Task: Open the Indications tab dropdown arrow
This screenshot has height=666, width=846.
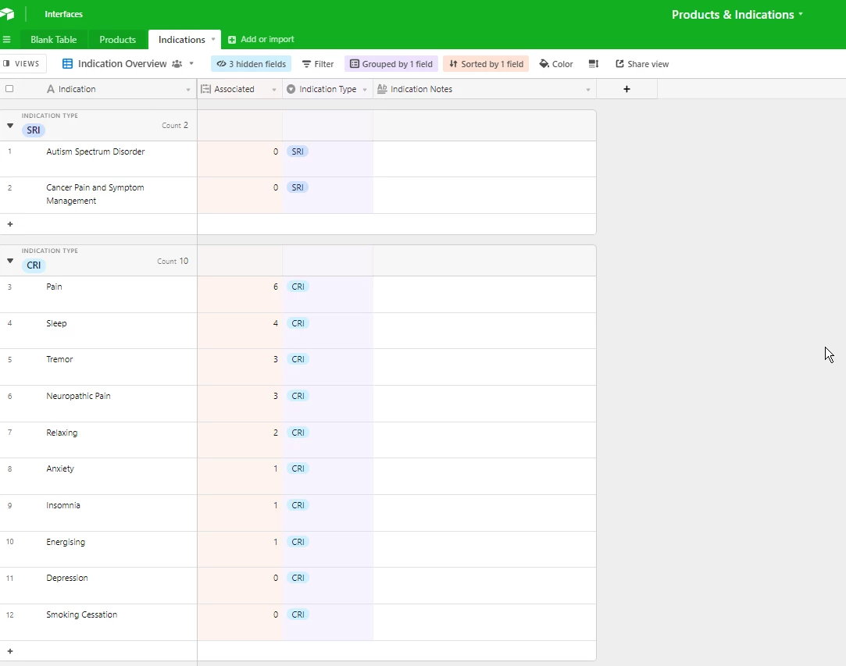Action: [213, 39]
